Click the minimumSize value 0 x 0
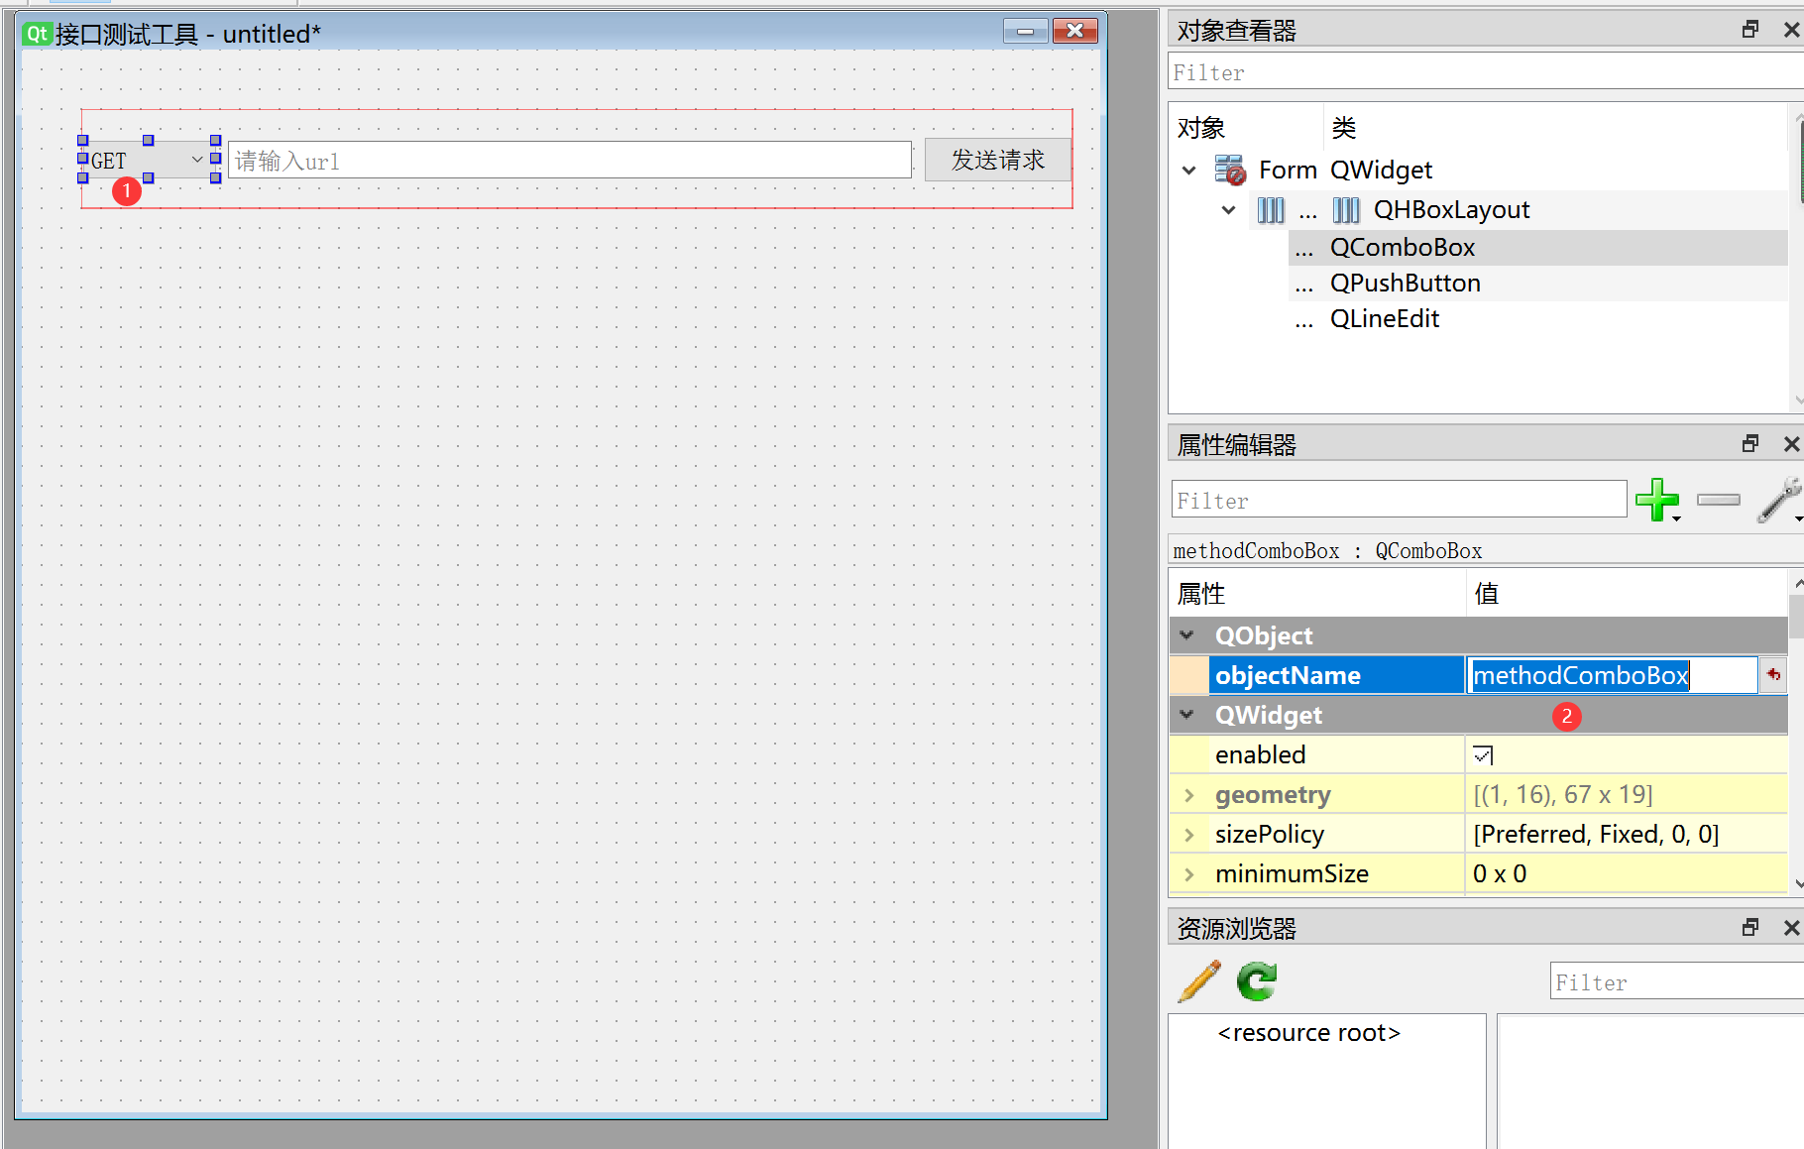 1500,874
